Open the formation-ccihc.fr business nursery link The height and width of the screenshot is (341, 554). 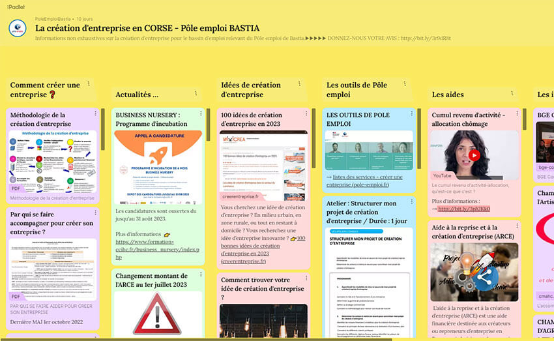(x=157, y=250)
